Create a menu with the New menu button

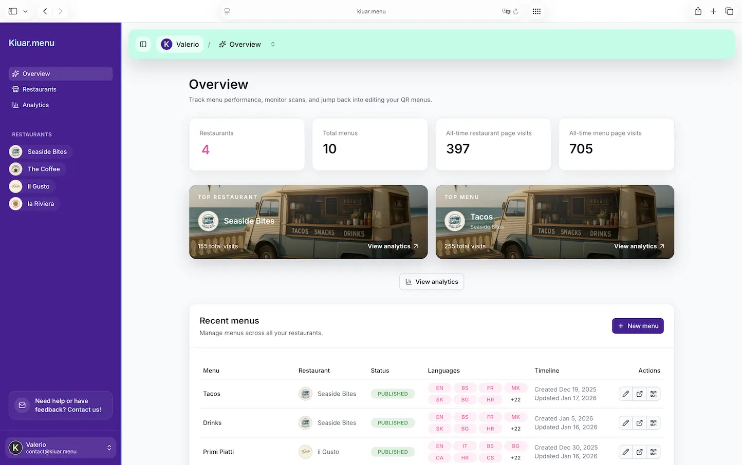point(638,326)
